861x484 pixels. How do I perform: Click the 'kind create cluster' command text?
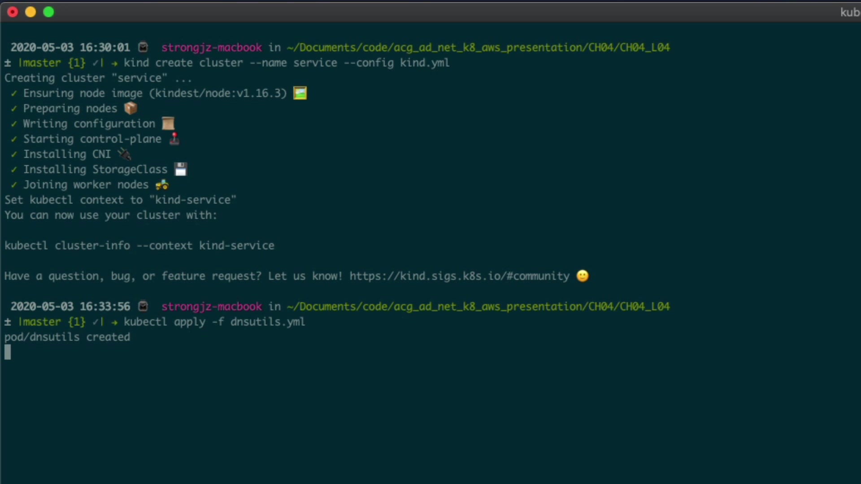286,63
